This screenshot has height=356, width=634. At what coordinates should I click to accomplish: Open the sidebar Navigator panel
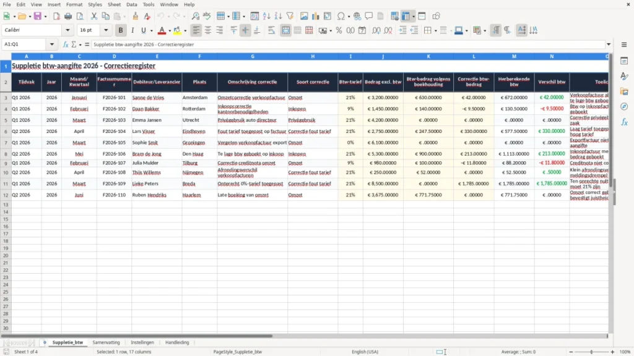pyautogui.click(x=624, y=106)
